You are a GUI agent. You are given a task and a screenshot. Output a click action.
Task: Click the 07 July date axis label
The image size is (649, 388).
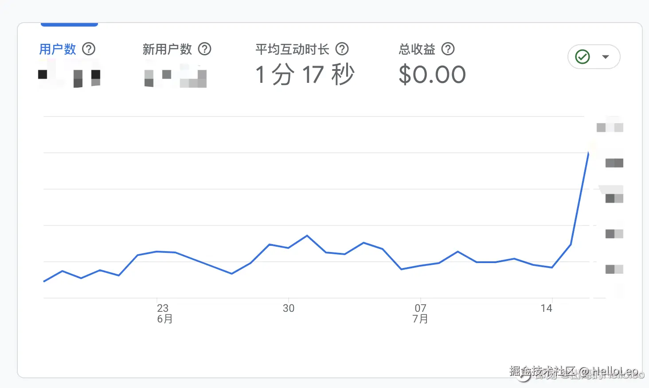420,308
